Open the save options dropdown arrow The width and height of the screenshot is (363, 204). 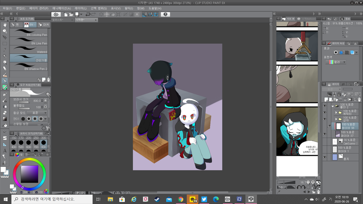tap(81, 15)
